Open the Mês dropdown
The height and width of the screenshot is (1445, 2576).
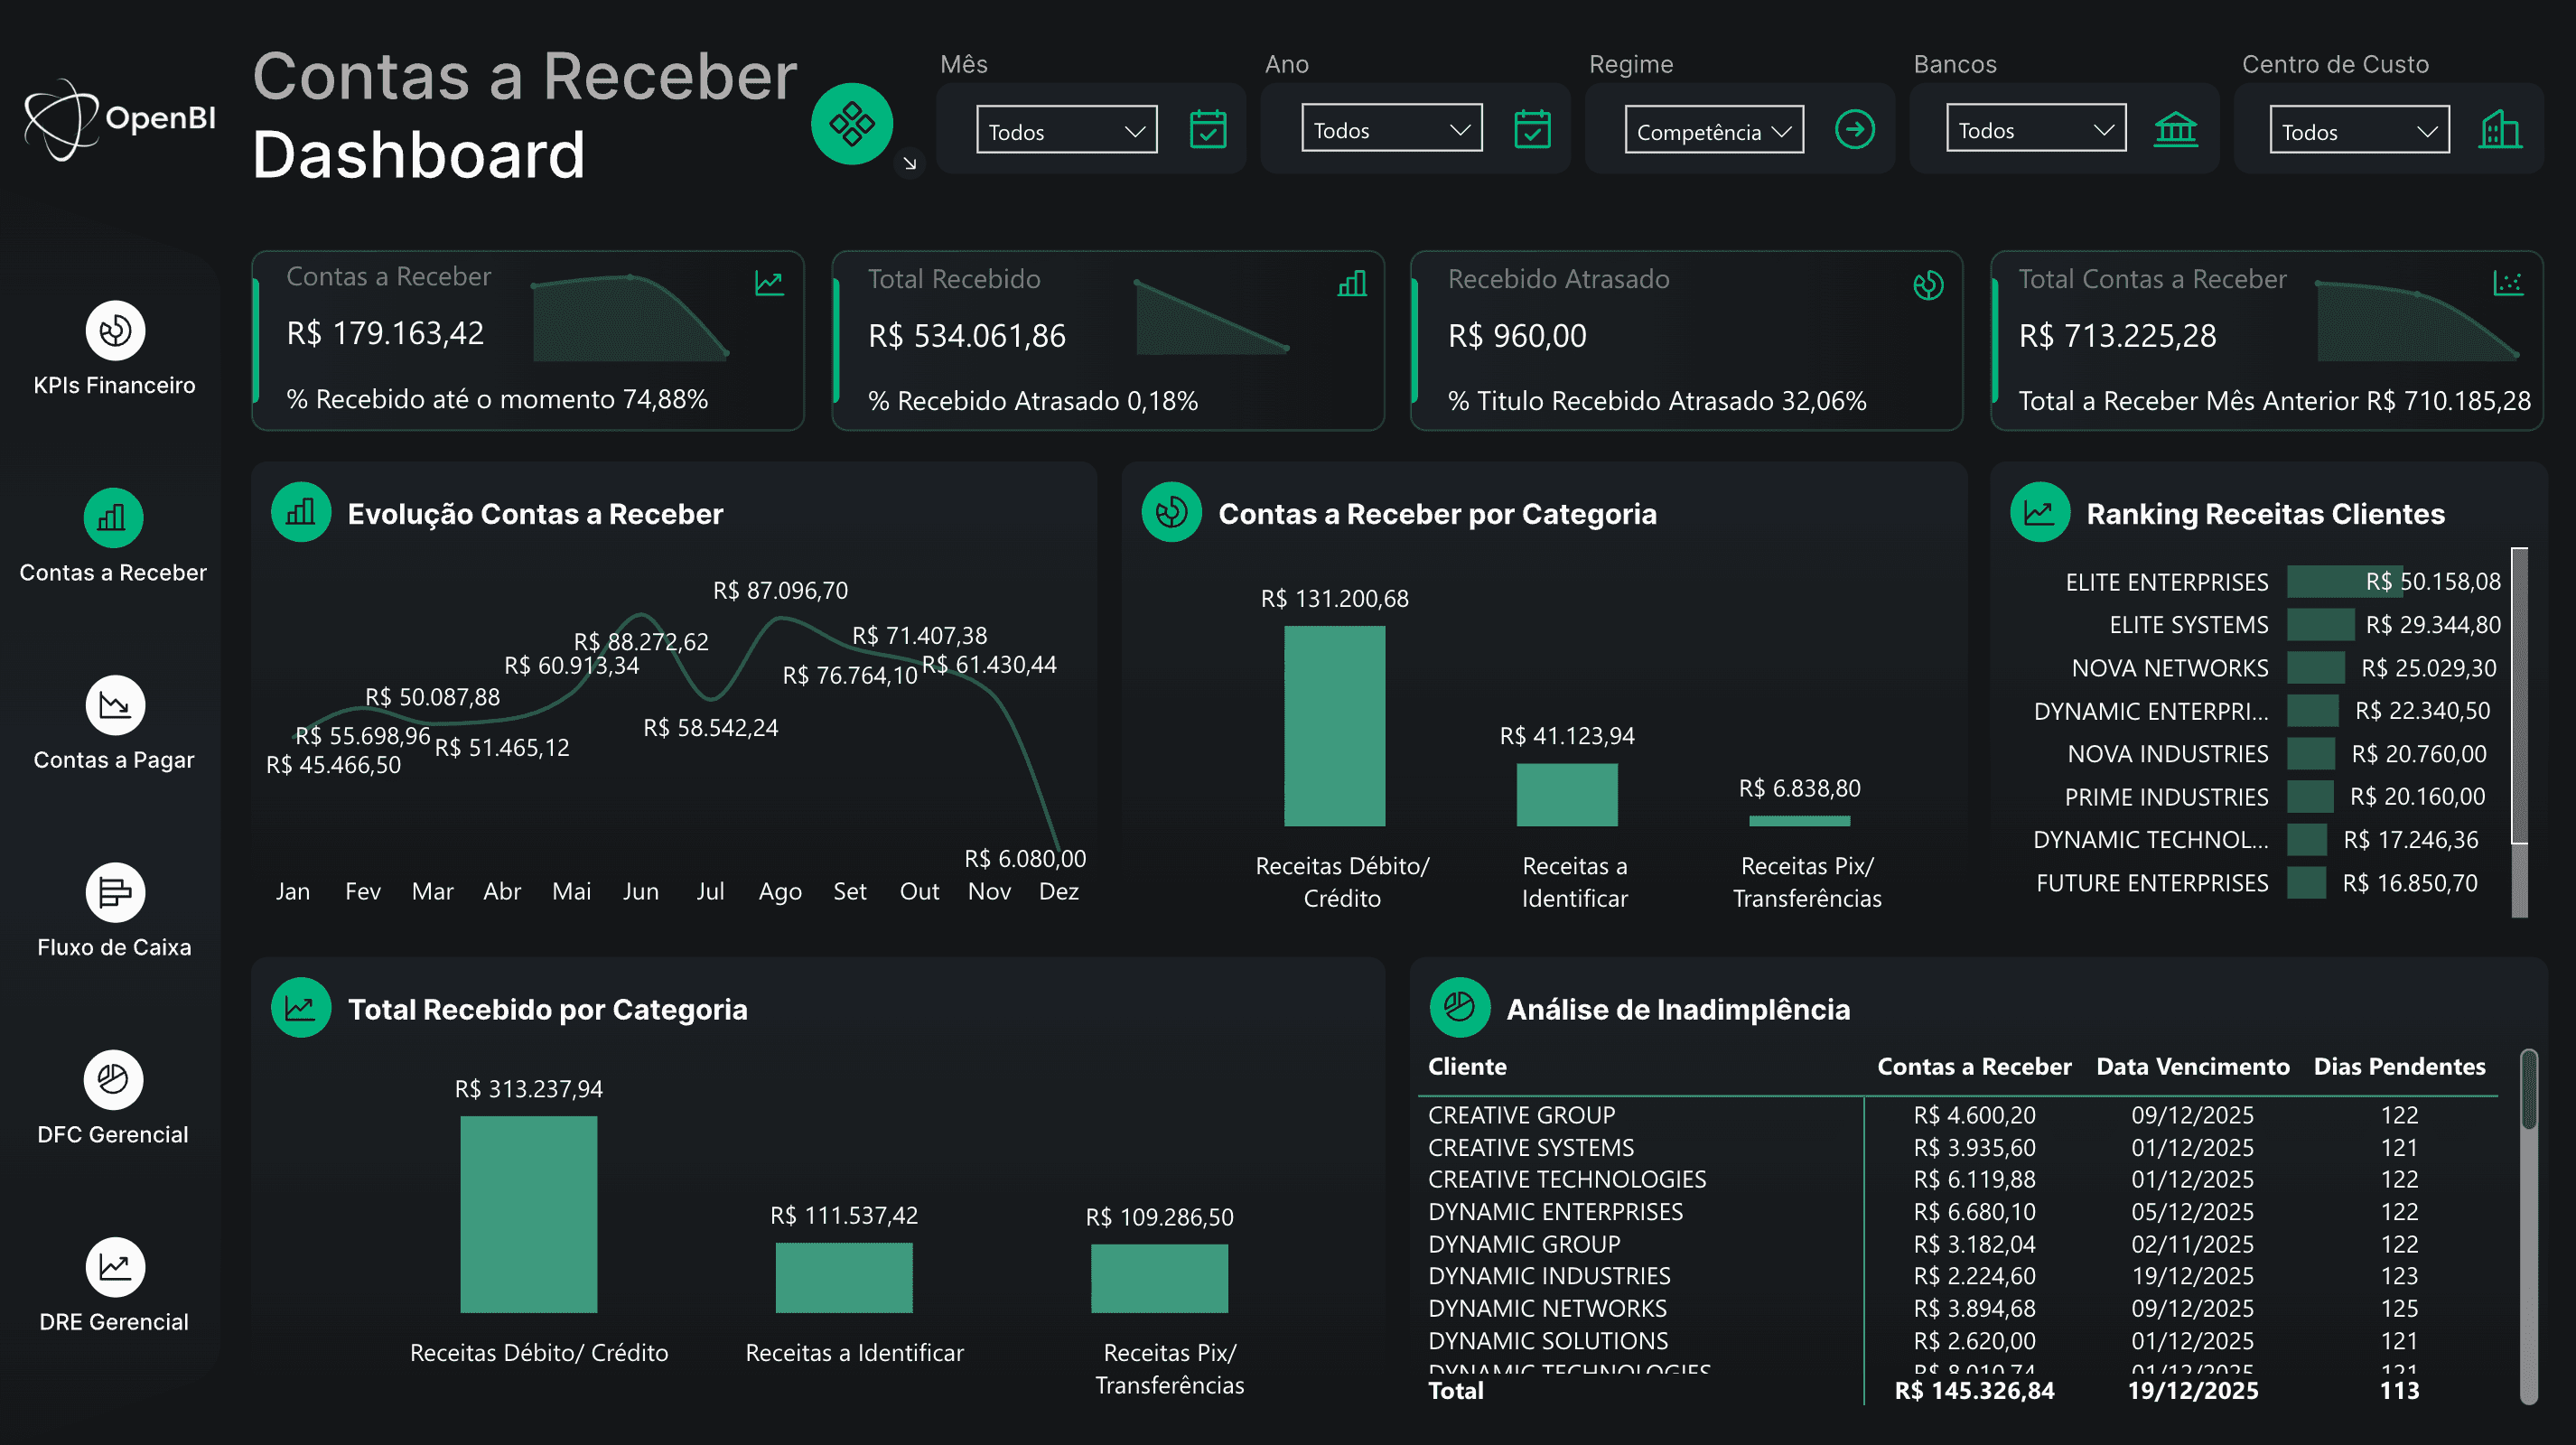(1065, 130)
